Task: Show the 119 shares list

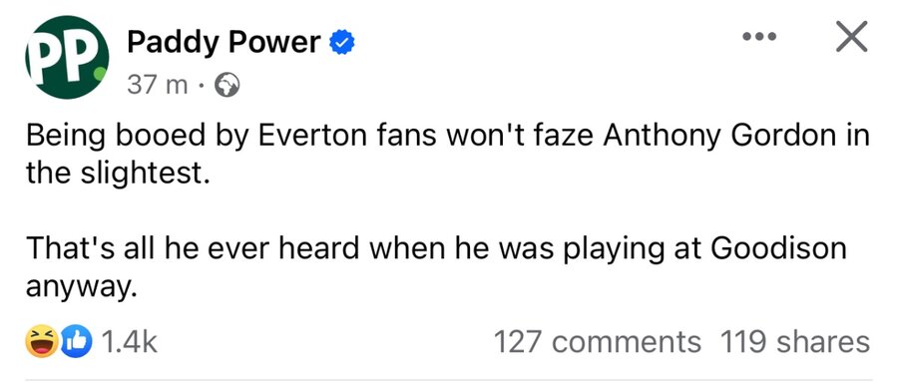Action: (x=795, y=342)
